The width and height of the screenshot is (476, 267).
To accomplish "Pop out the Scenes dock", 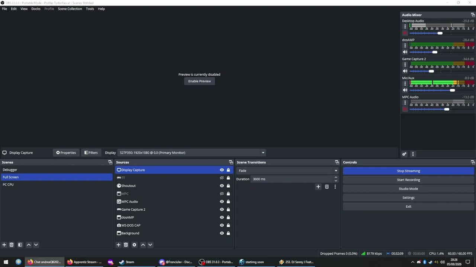I will click(x=110, y=162).
